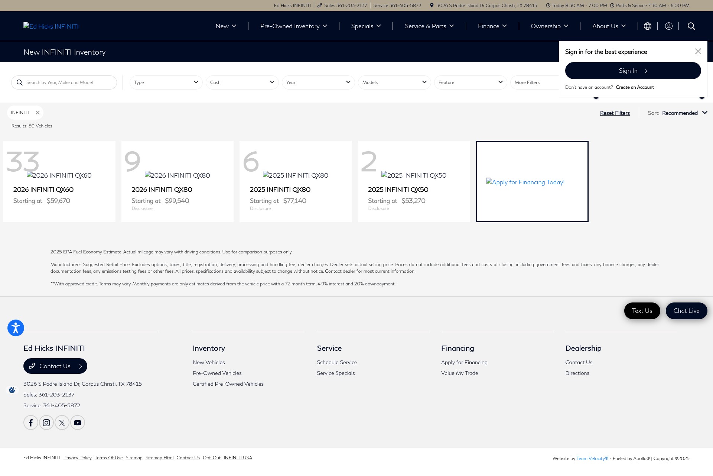Open the Terms Of Use link
The width and height of the screenshot is (713, 476).
(x=108, y=458)
